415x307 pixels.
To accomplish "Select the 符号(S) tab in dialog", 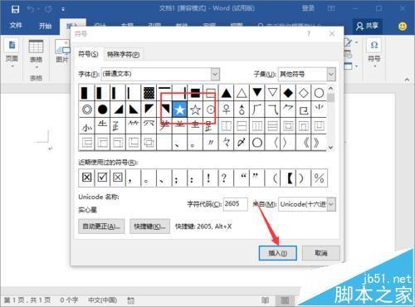I will (x=88, y=54).
